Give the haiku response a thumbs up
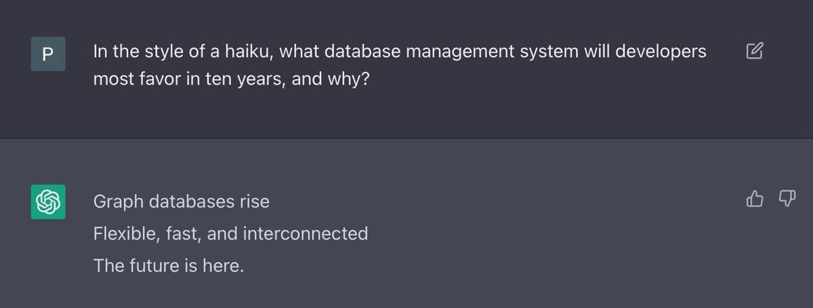Image resolution: width=813 pixels, height=308 pixels. tap(754, 198)
